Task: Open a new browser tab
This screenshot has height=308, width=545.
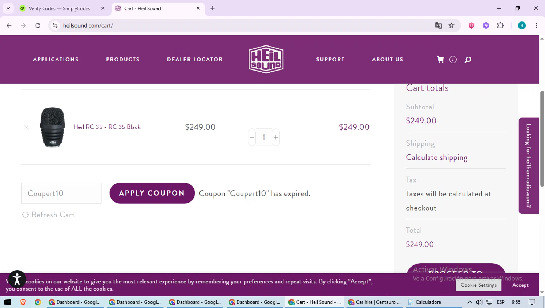Action: [x=213, y=8]
